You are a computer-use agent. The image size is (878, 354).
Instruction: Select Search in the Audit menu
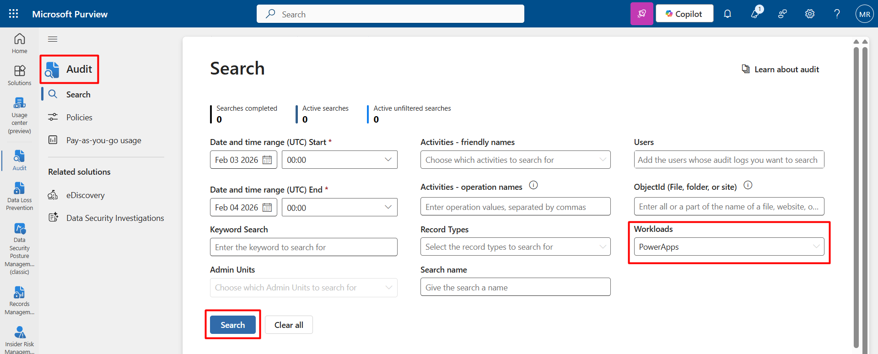tap(78, 94)
